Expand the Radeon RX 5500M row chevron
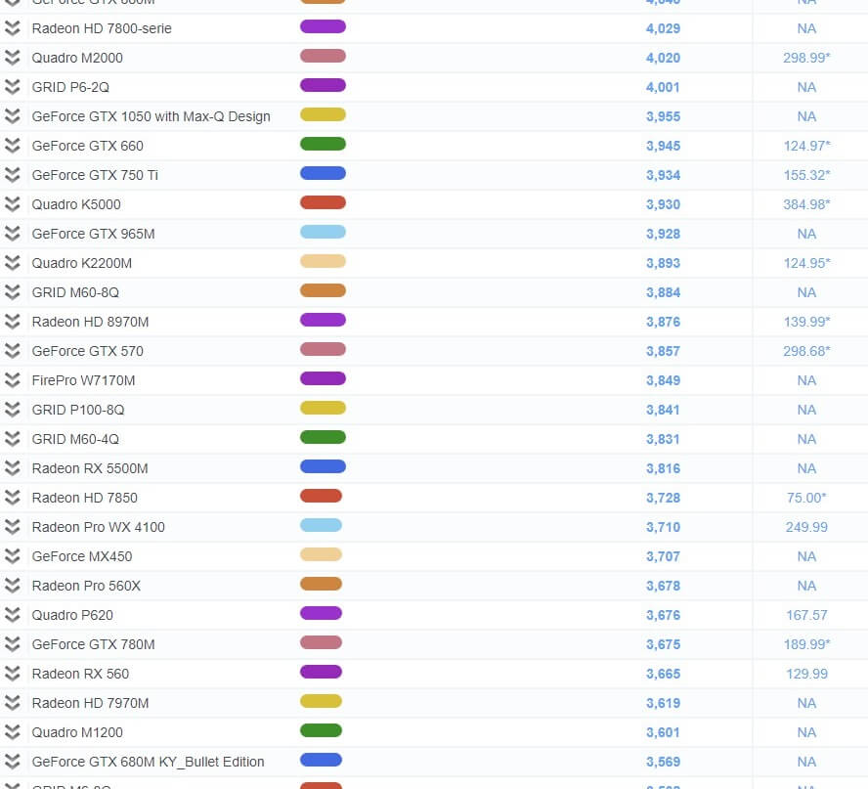This screenshot has width=868, height=789. pos(12,468)
